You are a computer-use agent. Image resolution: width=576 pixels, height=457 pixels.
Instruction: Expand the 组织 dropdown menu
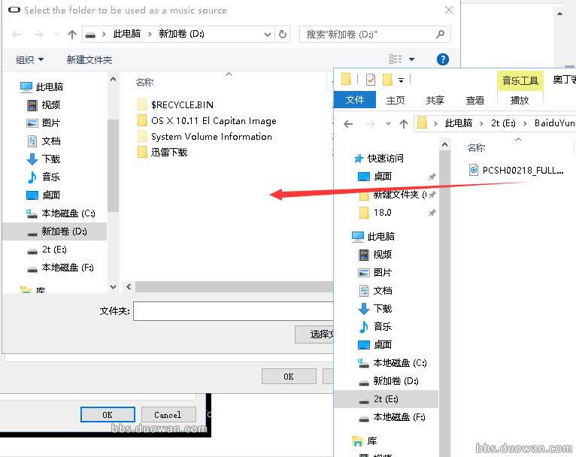[30, 59]
